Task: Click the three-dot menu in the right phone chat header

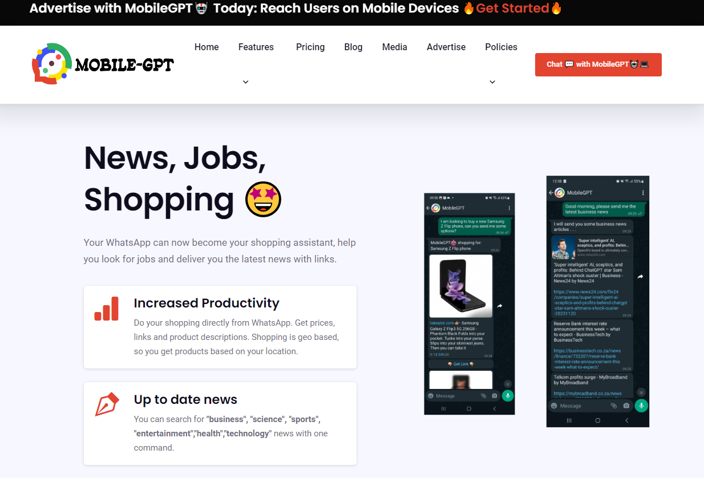Action: [643, 193]
